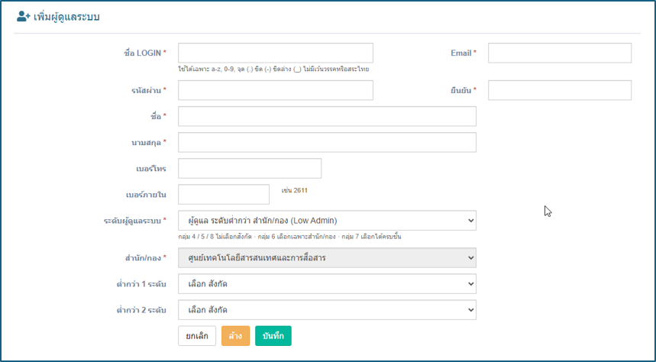The width and height of the screenshot is (656, 362).
Task: Expand the ต่ำกว่า 2 ระดับ dropdown
Action: [x=327, y=310]
